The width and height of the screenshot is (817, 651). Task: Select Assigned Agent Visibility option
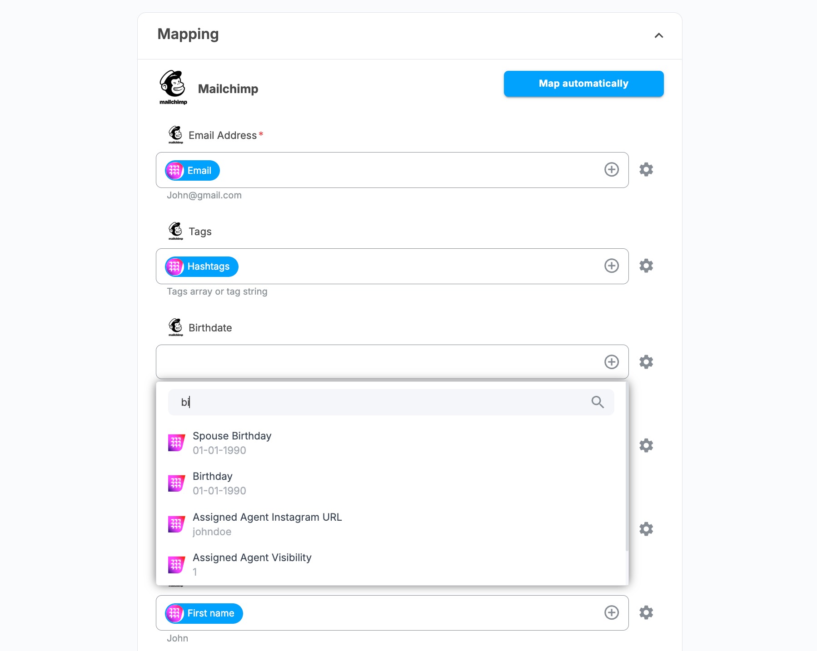tap(252, 564)
